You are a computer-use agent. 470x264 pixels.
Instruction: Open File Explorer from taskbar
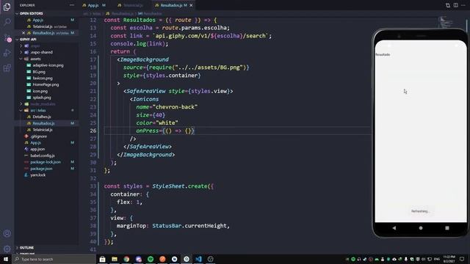click(x=115, y=259)
